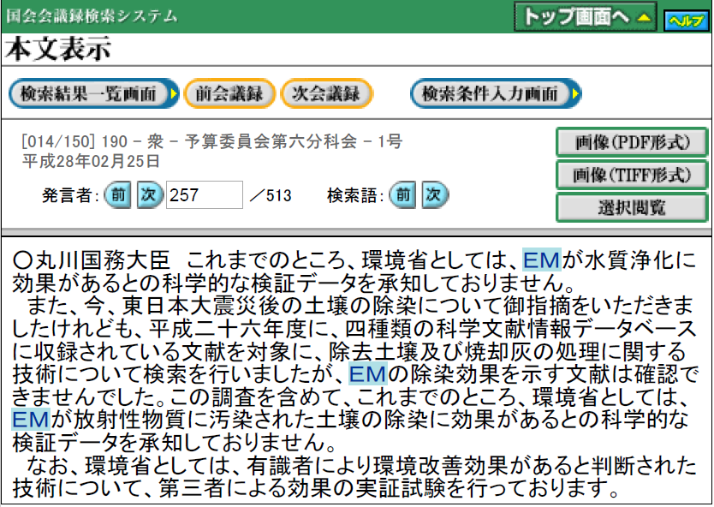Go to 検索条件入力画面 search condition screen
Screen dimensions: 714x507
click(496, 94)
